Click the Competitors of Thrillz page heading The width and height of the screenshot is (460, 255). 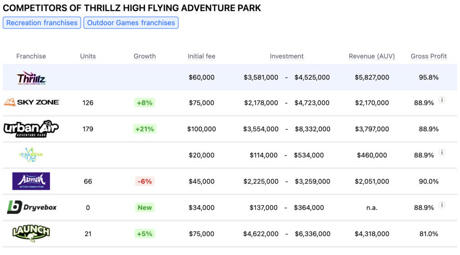point(132,8)
